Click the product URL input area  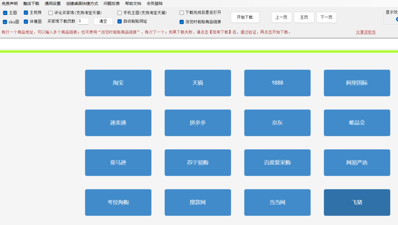pyautogui.click(x=199, y=44)
